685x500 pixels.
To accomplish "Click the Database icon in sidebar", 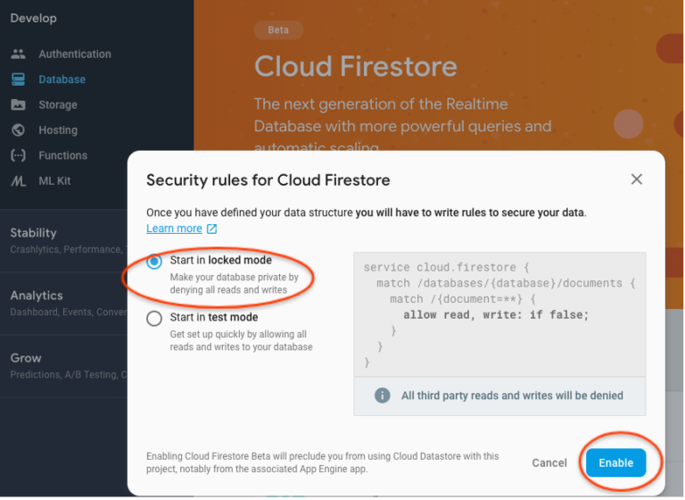I will click(18, 79).
